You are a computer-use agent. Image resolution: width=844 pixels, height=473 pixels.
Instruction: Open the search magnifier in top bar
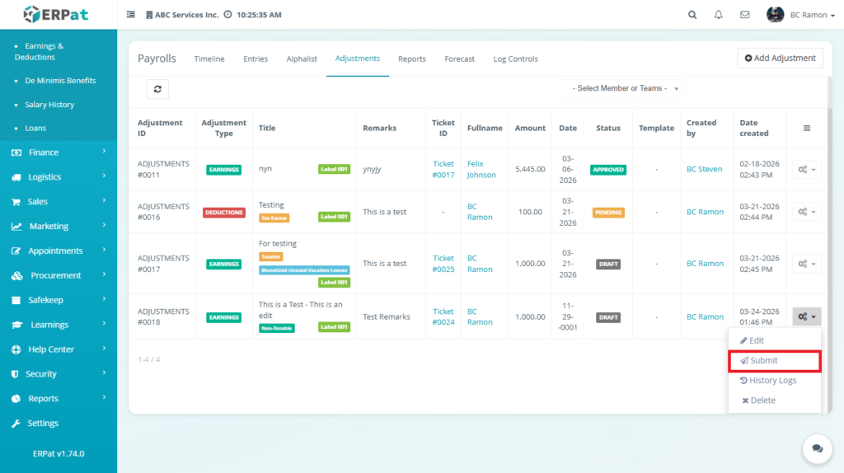[x=692, y=15]
